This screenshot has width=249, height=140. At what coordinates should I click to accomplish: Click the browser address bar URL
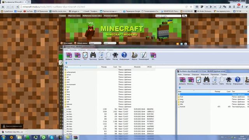point(54,7)
